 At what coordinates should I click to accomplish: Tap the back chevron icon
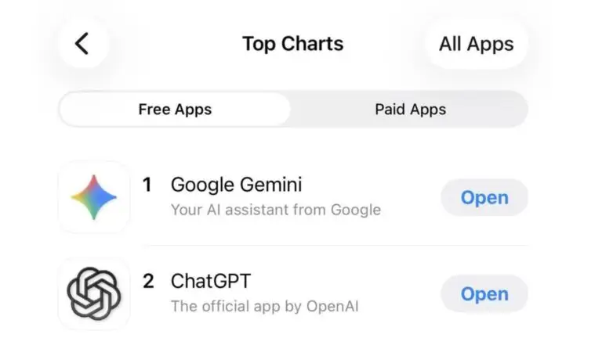pyautogui.click(x=82, y=44)
